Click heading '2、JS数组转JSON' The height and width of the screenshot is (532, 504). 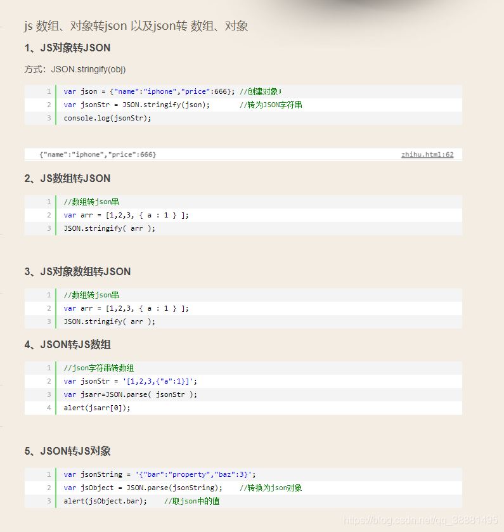click(x=67, y=178)
